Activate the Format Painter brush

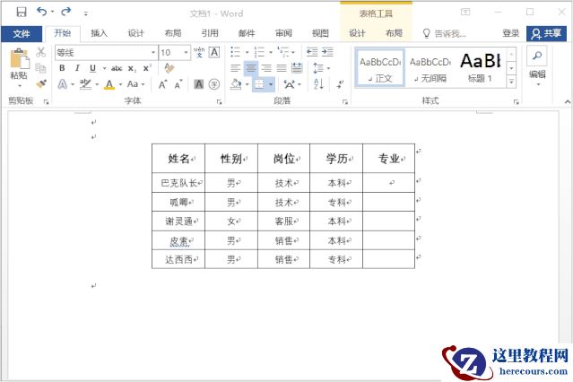pos(41,84)
